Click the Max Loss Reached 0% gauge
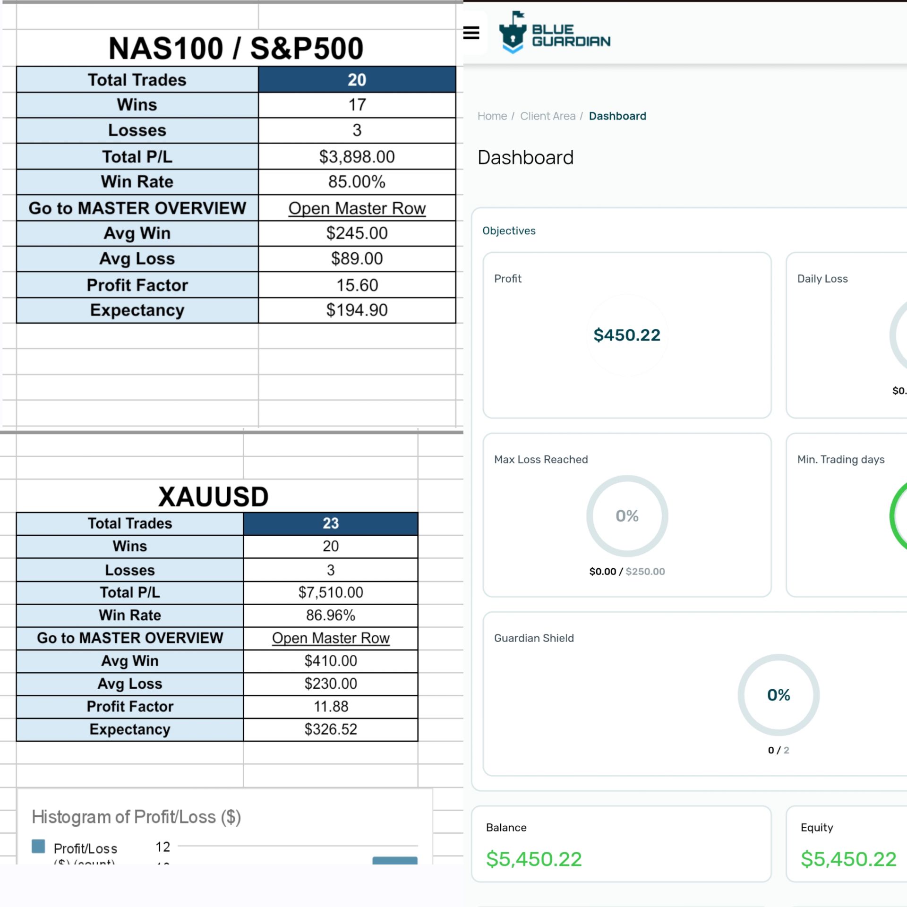The image size is (907, 907). pos(627,516)
